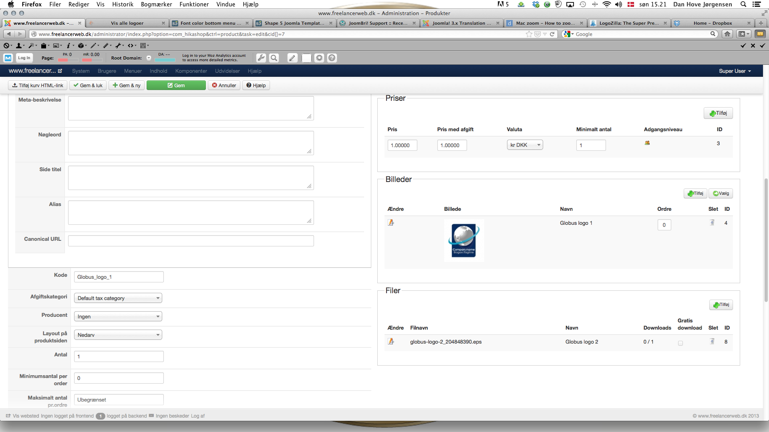The height and width of the screenshot is (432, 769).
Task: Switch to Vis alle logoer tab
Action: click(127, 23)
